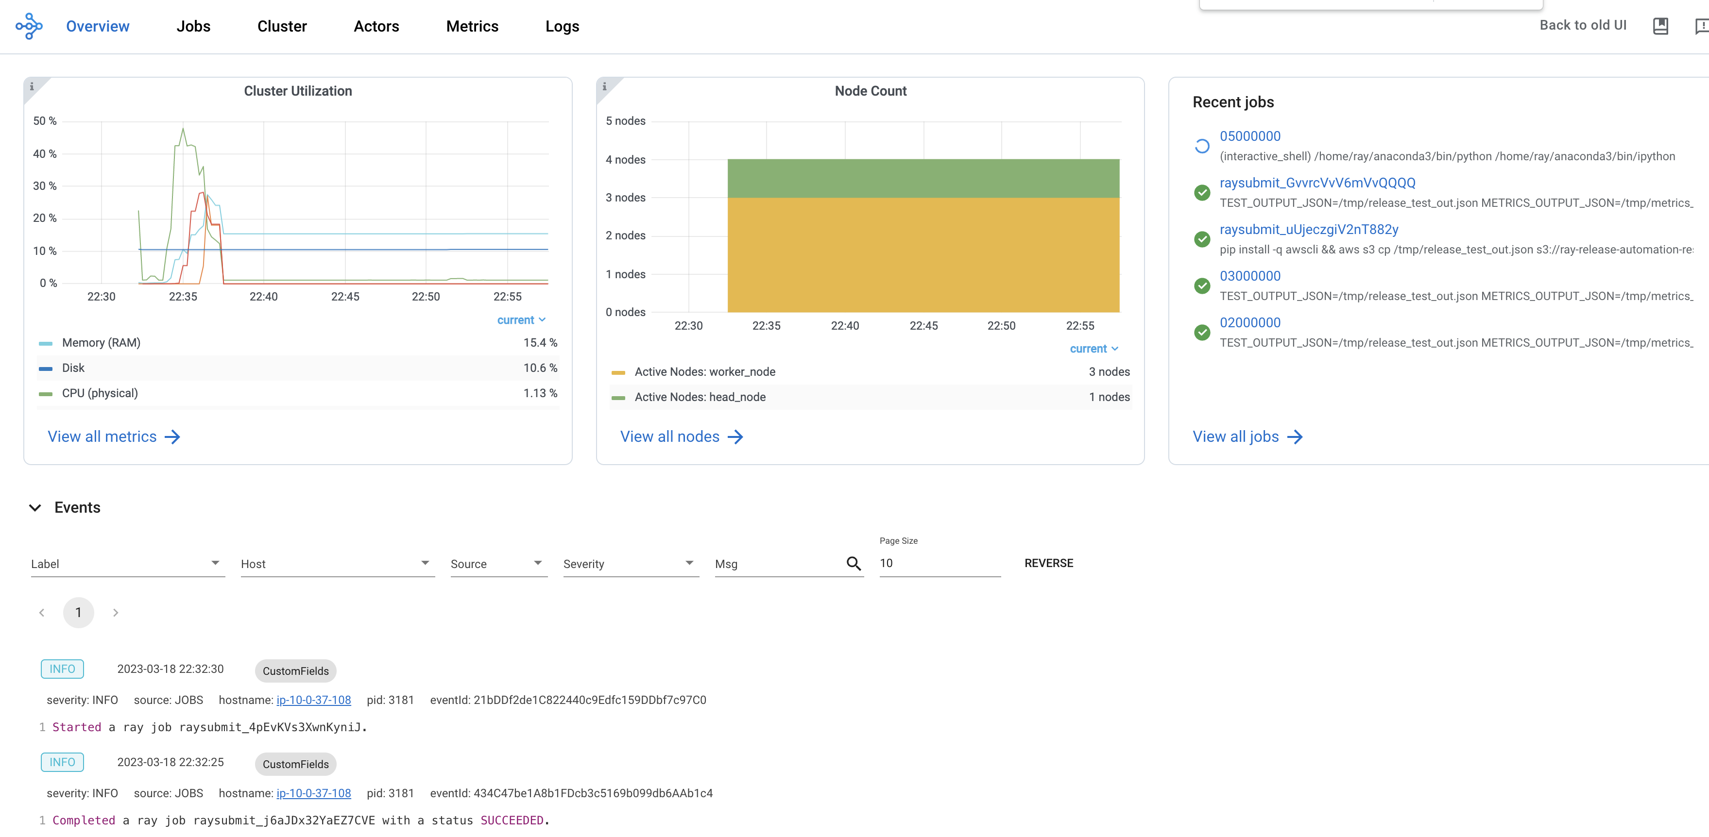This screenshot has height=837, width=1709.
Task: Open the Severity filter dropdown
Action: pos(630,564)
